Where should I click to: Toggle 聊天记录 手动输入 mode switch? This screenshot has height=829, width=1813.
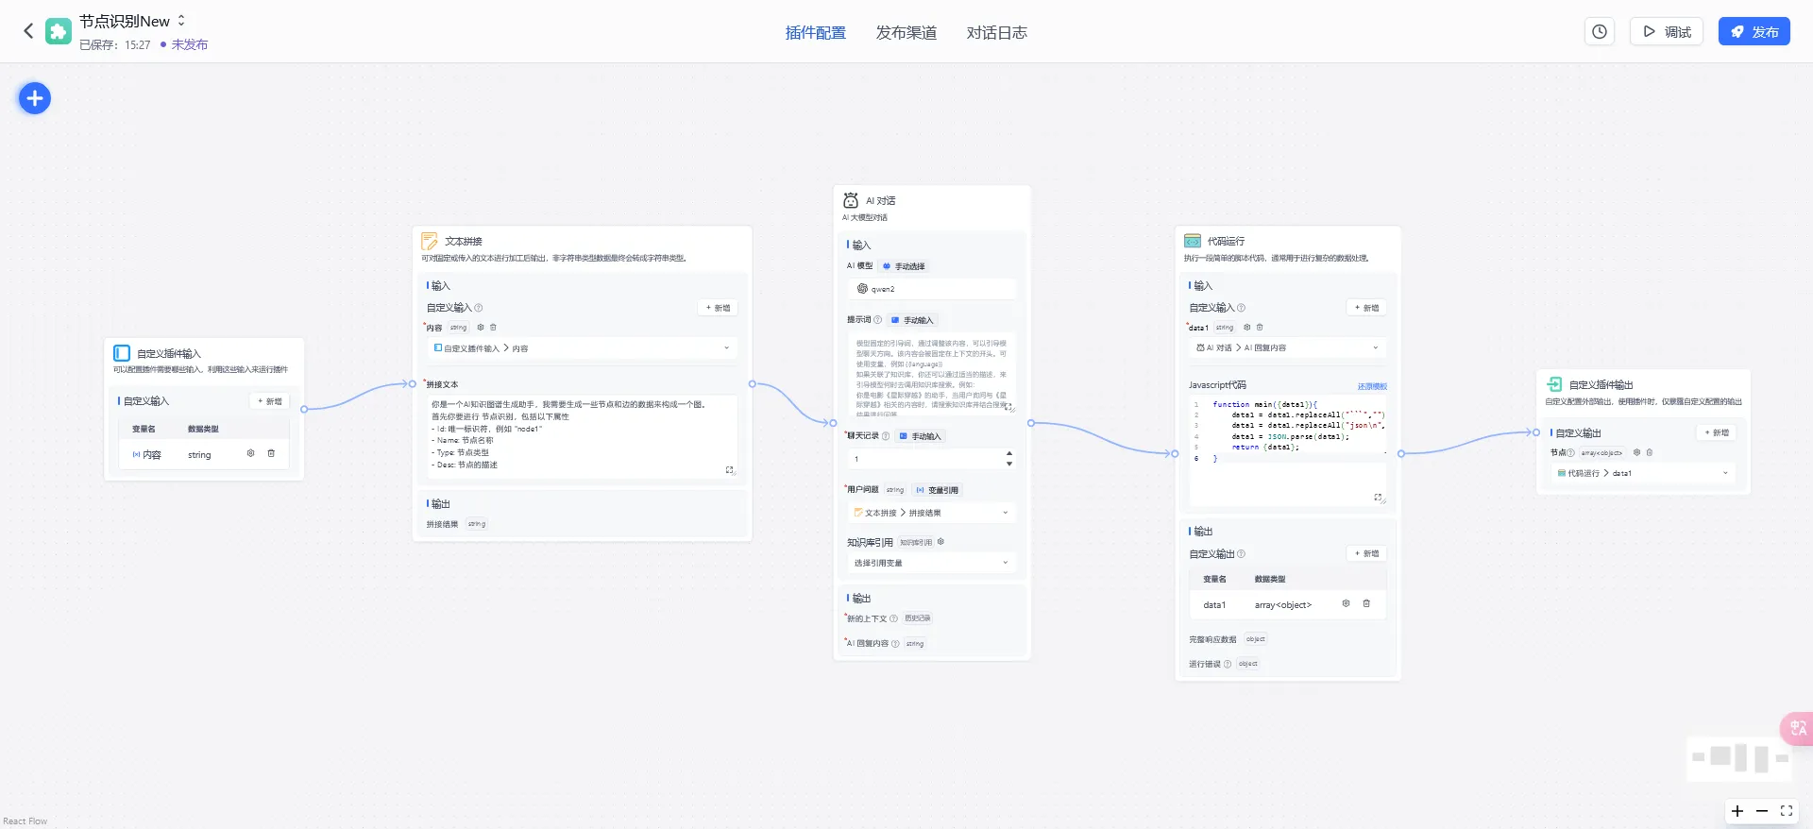pos(921,436)
